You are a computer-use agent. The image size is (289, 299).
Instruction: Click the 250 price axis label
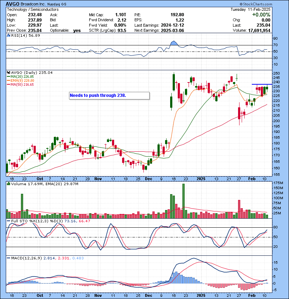click(276, 73)
